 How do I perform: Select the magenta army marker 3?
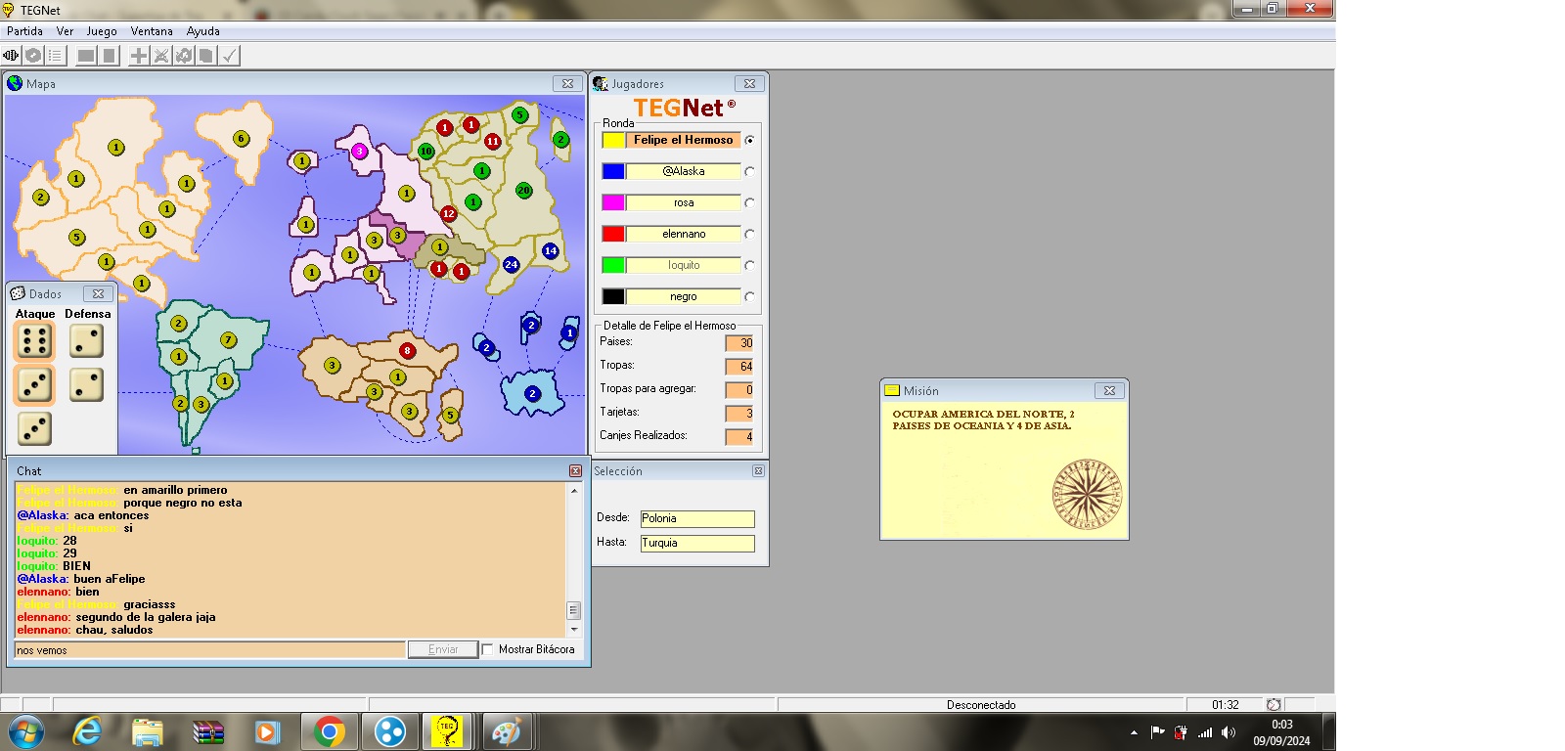pos(359,151)
